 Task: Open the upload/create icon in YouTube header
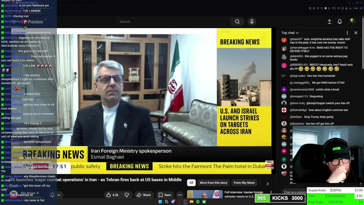(x=329, y=22)
